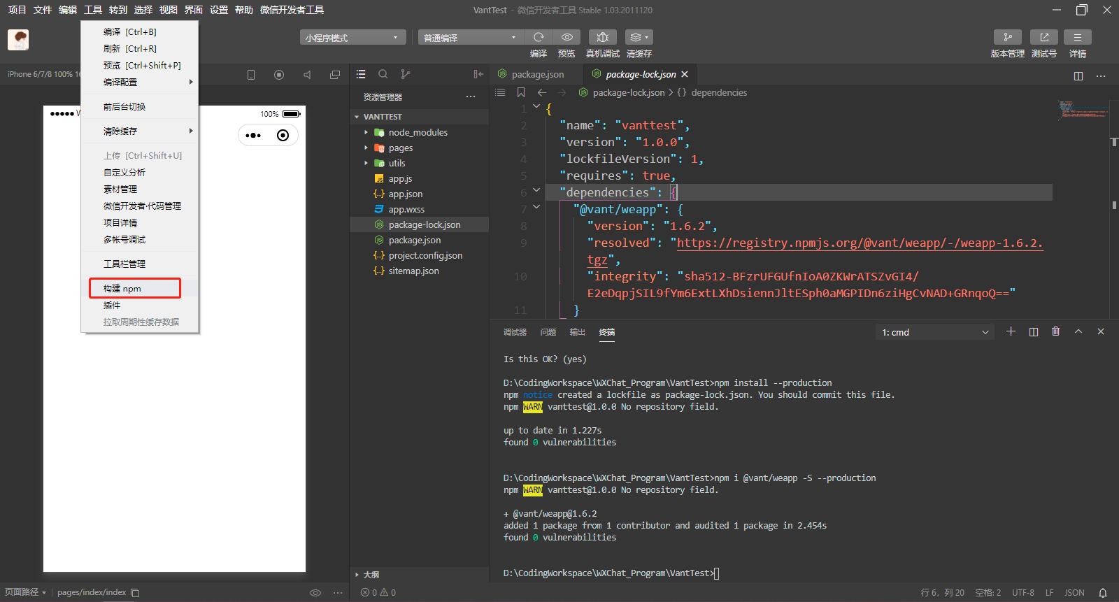Image resolution: width=1119 pixels, height=602 pixels.
Task: Click the simulator mute speaker icon
Action: [307, 75]
